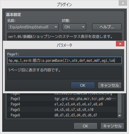The width and height of the screenshot is (129, 134).
Task: Open the 状態 ON dropdown
Action: [x=74, y=27]
